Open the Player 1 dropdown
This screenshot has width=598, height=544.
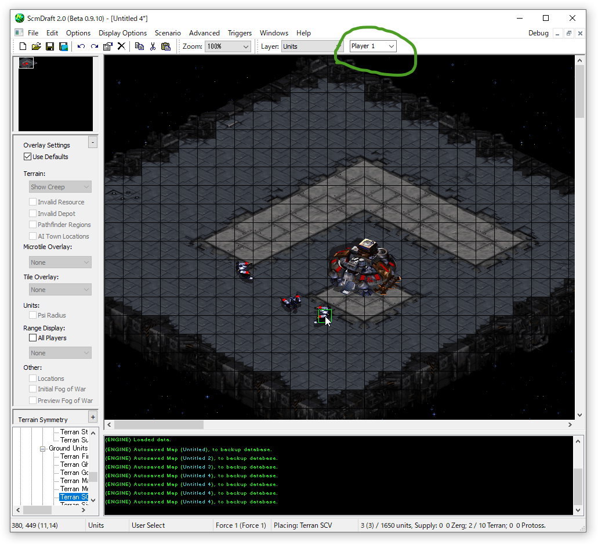373,46
